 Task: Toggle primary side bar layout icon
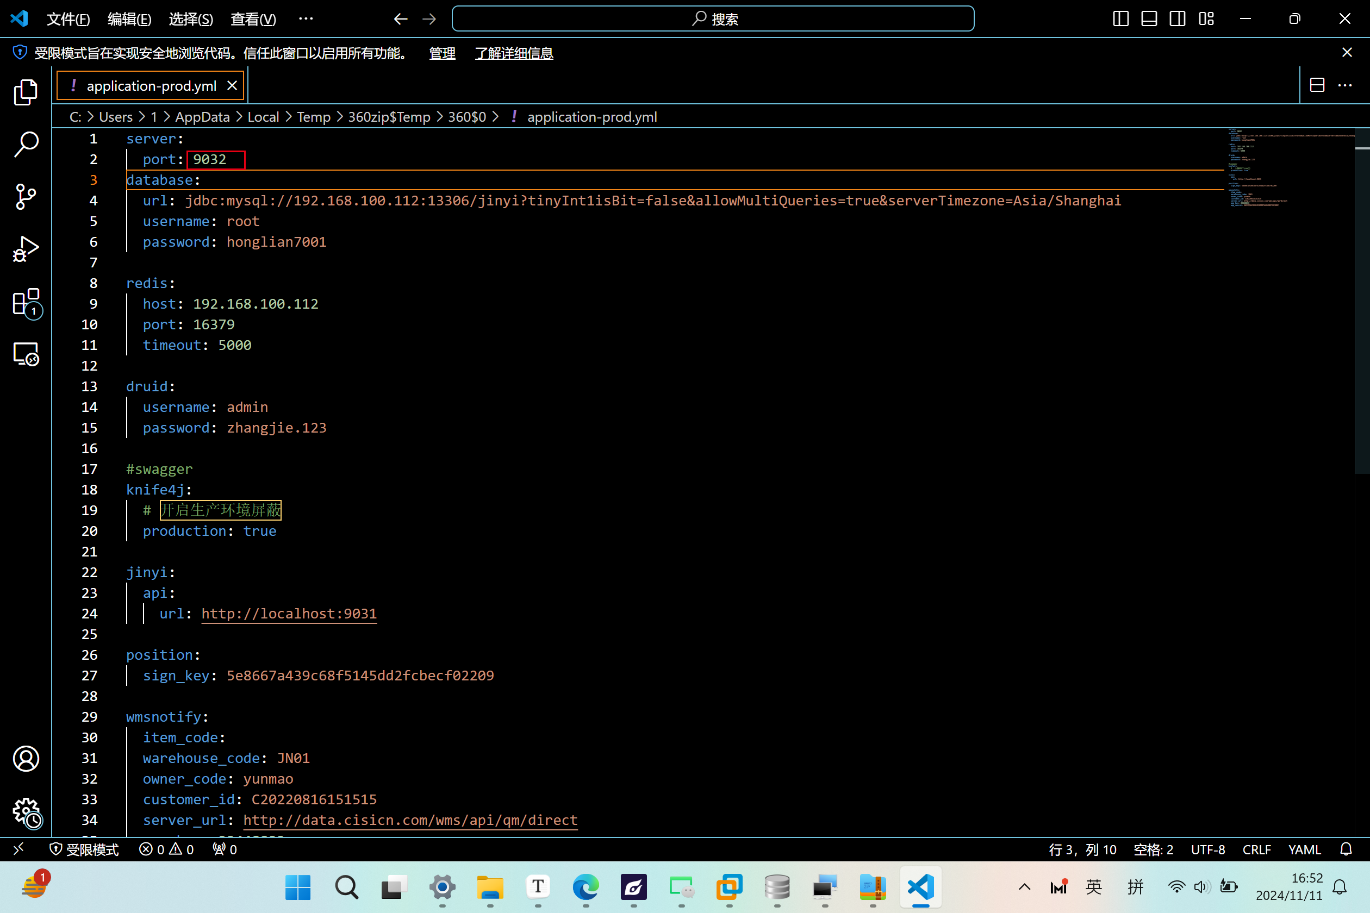point(1120,18)
